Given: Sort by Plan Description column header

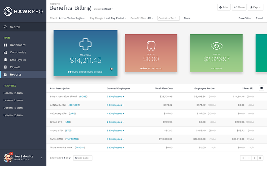Looking at the screenshot, I should click(60, 88).
